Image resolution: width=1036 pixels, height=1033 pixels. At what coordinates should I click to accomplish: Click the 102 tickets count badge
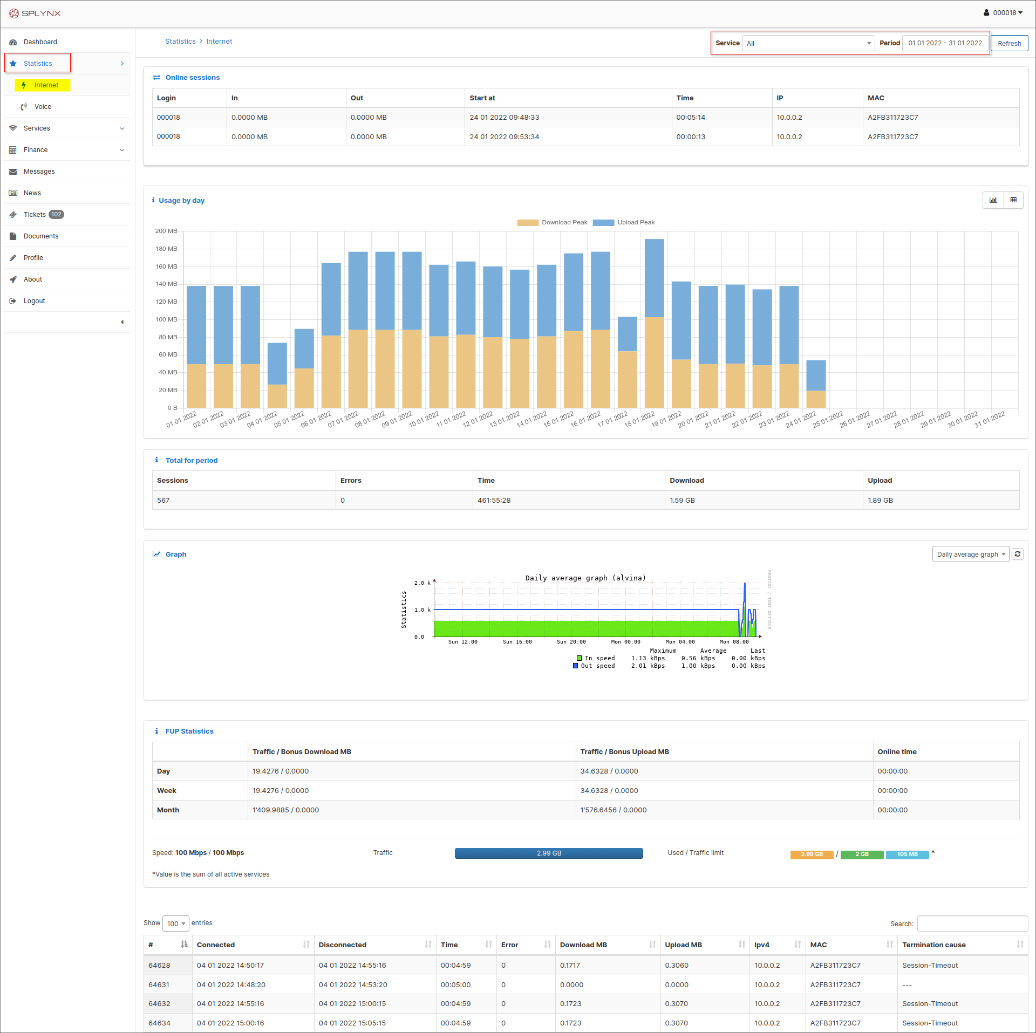coord(57,215)
